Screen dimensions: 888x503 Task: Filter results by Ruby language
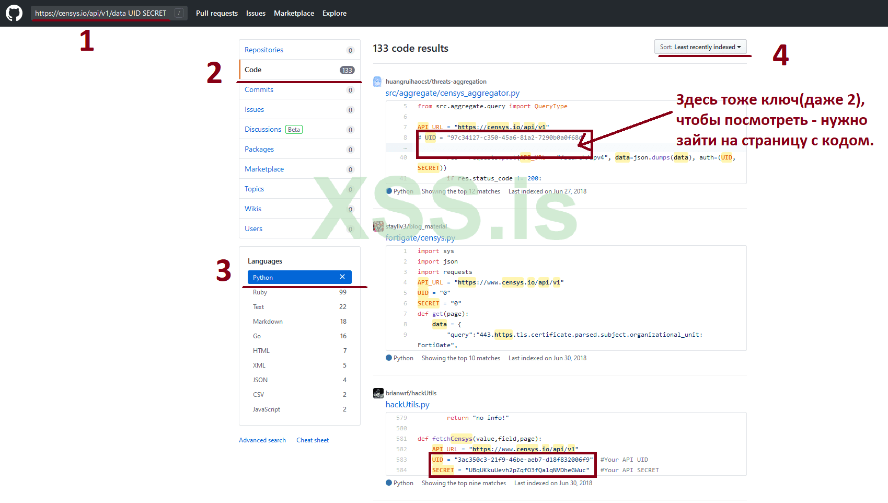point(260,292)
